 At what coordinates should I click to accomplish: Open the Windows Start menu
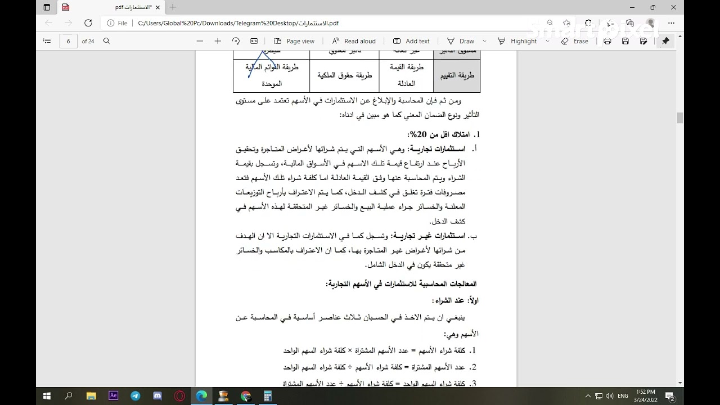pos(47,396)
